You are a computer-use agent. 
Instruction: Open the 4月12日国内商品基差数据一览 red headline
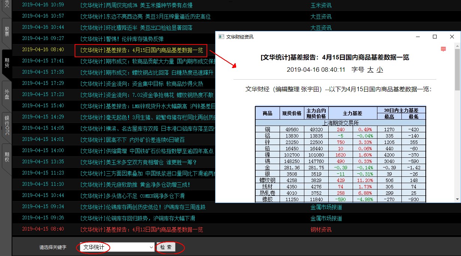(142, 229)
